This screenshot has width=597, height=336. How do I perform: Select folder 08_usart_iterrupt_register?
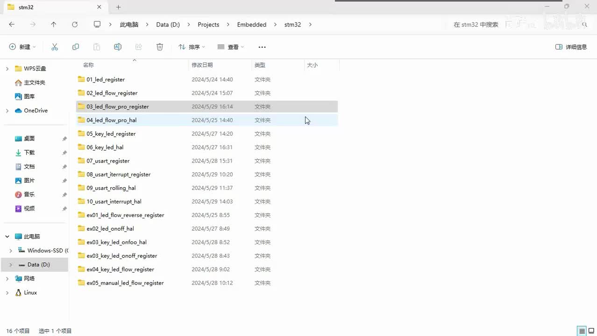207,174
